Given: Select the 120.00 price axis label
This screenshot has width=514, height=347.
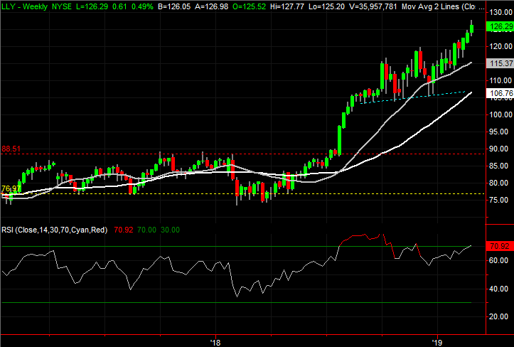Looking at the screenshot, I should pyautogui.click(x=500, y=46).
